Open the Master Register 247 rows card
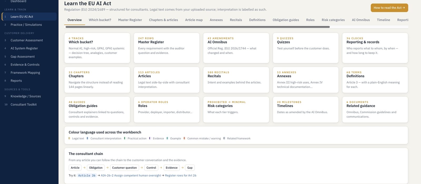 pos(167,48)
